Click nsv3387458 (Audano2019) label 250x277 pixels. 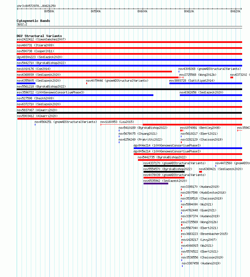pyautogui.click(x=201, y=263)
